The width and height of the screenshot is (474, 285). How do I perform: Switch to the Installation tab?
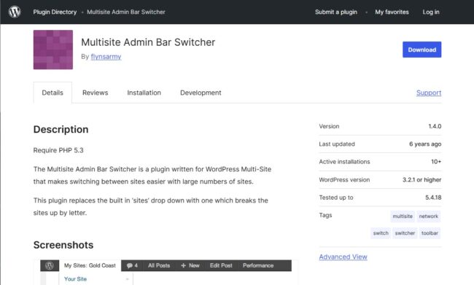coord(144,93)
